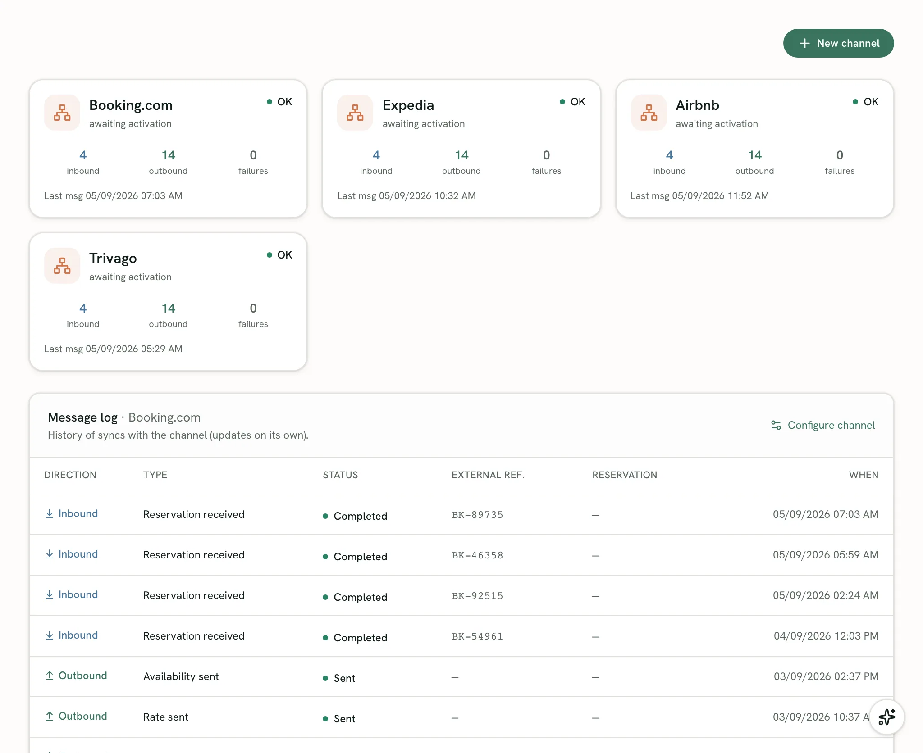Select external reference BK-46358
The height and width of the screenshot is (753, 923).
(x=477, y=555)
